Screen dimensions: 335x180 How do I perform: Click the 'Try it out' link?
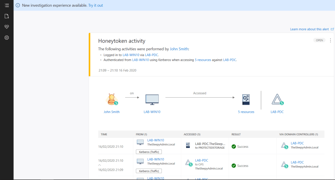click(x=96, y=5)
